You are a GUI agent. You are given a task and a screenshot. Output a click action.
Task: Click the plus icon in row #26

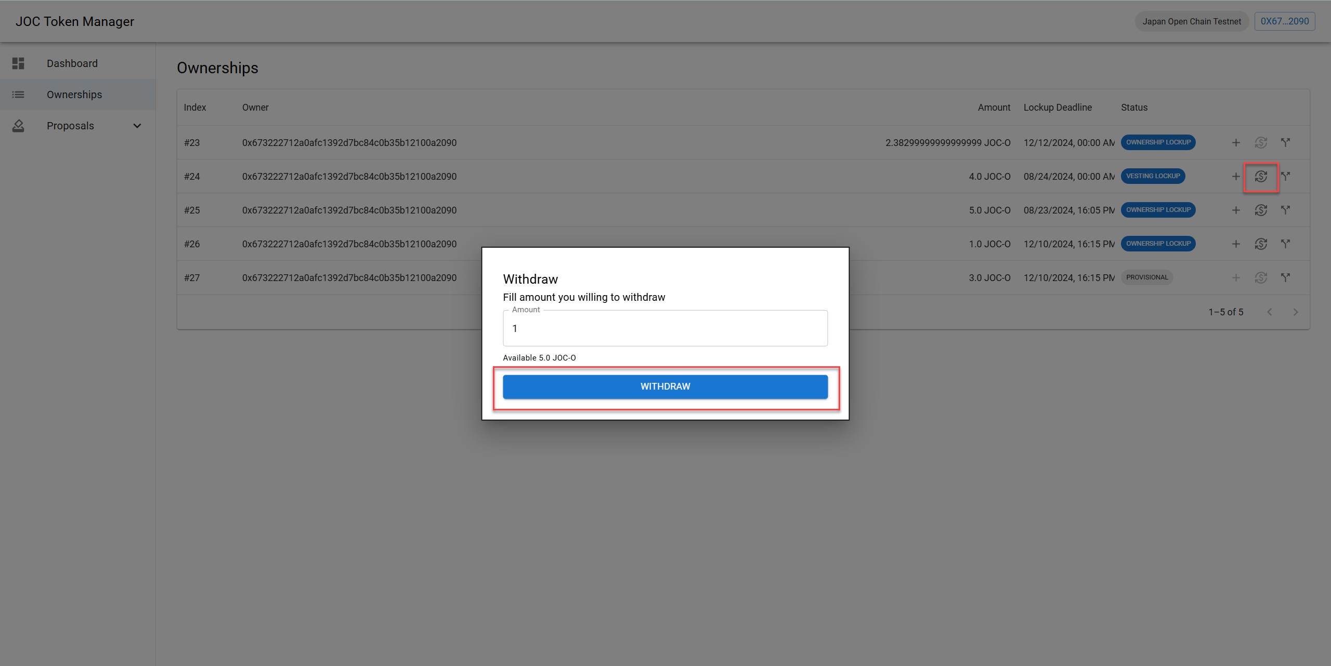tap(1236, 244)
